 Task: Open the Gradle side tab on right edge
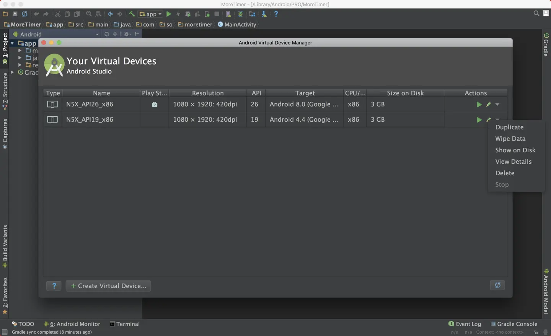546,44
